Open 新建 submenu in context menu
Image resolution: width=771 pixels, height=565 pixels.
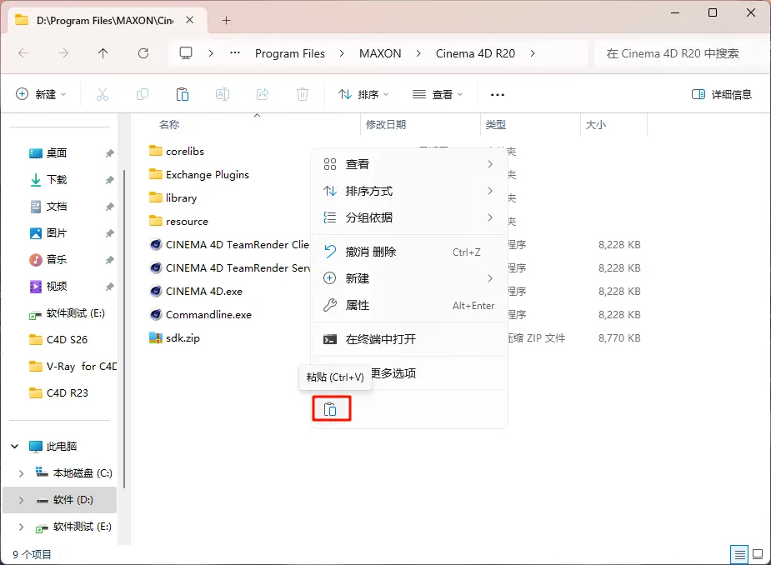409,278
